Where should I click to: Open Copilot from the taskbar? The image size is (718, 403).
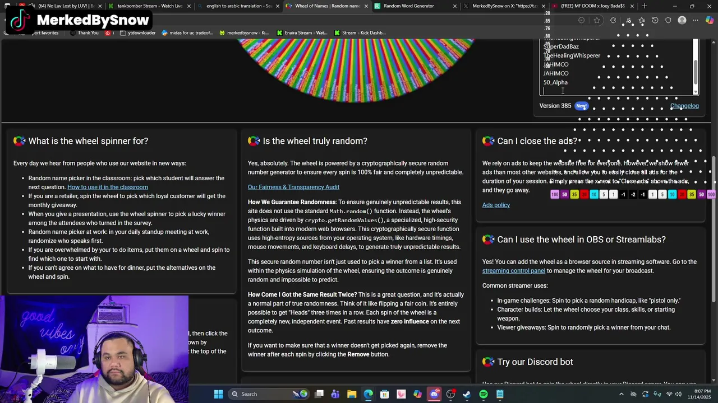click(x=417, y=394)
